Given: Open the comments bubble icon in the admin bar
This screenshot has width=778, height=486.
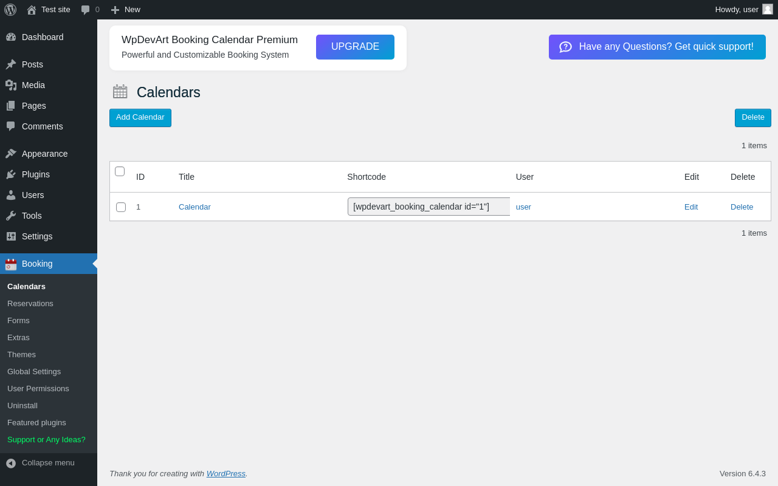Looking at the screenshot, I should click(x=86, y=10).
